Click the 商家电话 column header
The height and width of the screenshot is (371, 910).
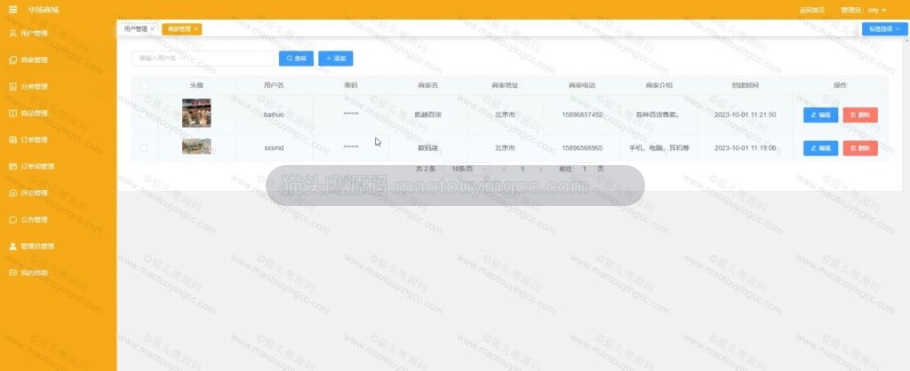pyautogui.click(x=582, y=85)
